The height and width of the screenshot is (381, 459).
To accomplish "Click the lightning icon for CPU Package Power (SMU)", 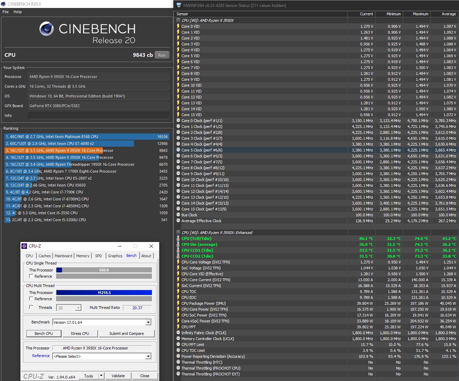I will [178, 303].
